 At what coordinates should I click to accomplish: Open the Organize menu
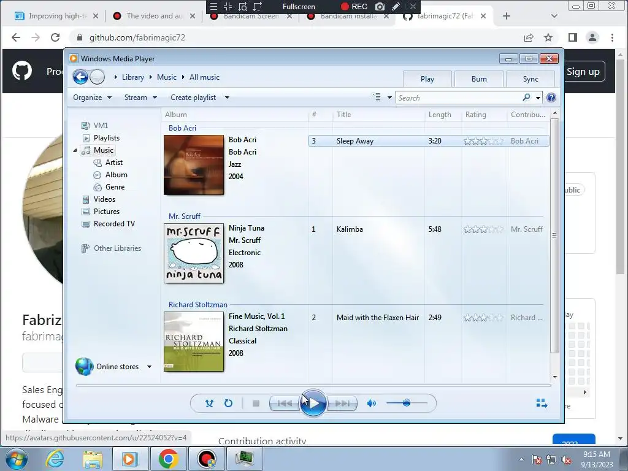pos(92,98)
